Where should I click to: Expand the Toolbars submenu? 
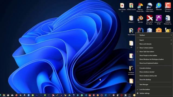coord(154,35)
